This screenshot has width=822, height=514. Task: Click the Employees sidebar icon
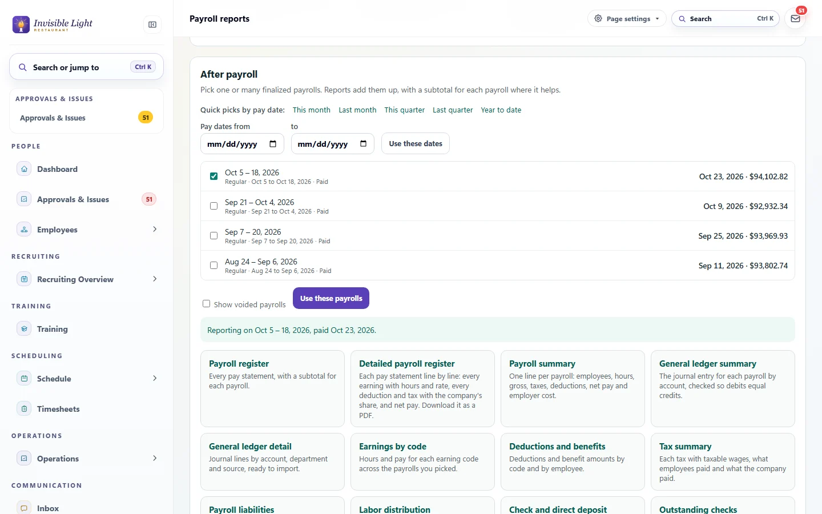24,230
